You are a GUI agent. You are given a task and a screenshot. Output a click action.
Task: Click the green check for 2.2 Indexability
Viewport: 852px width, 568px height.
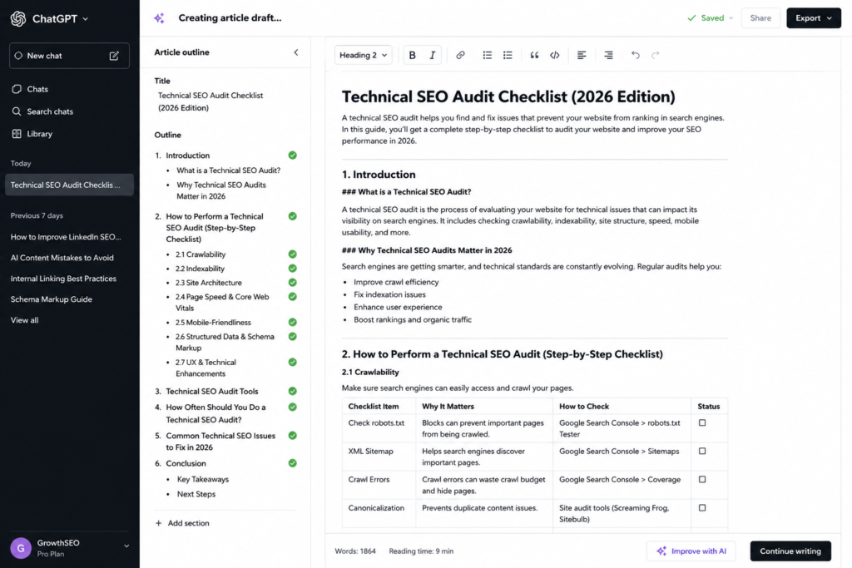(292, 269)
